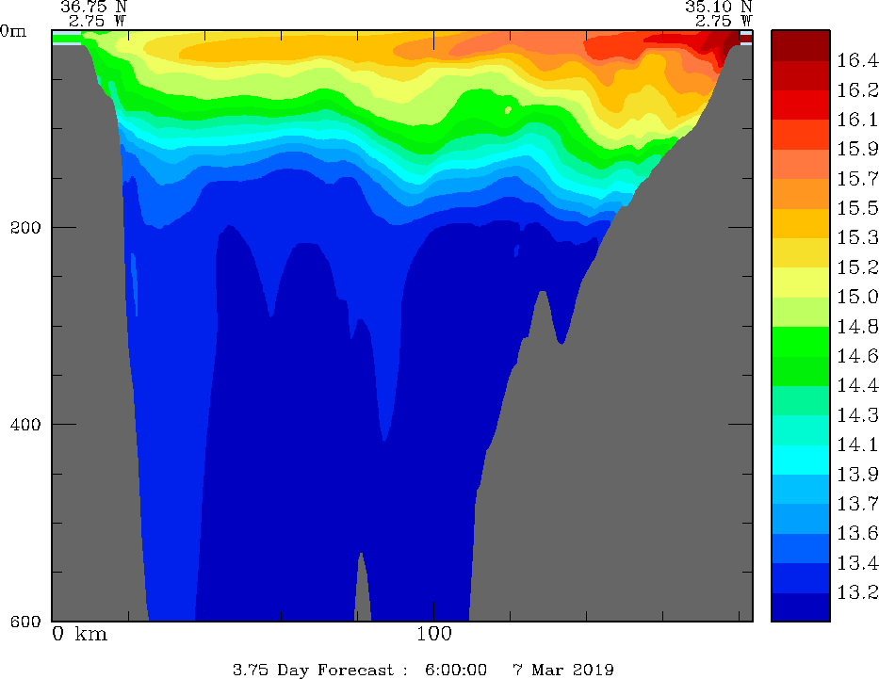Click the 0m depth axis label
The width and height of the screenshot is (879, 679).
tap(14, 30)
